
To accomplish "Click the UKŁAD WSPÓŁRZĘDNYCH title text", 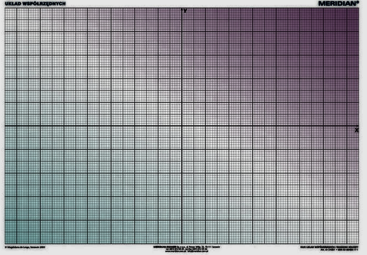I will (x=35, y=4).
